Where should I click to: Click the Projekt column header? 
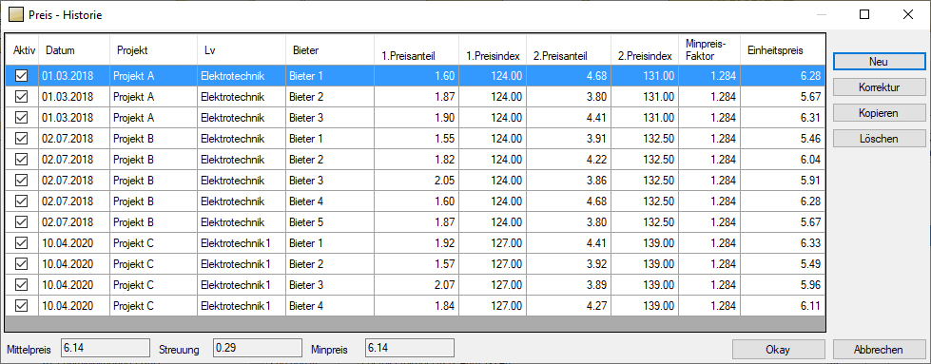click(x=153, y=49)
